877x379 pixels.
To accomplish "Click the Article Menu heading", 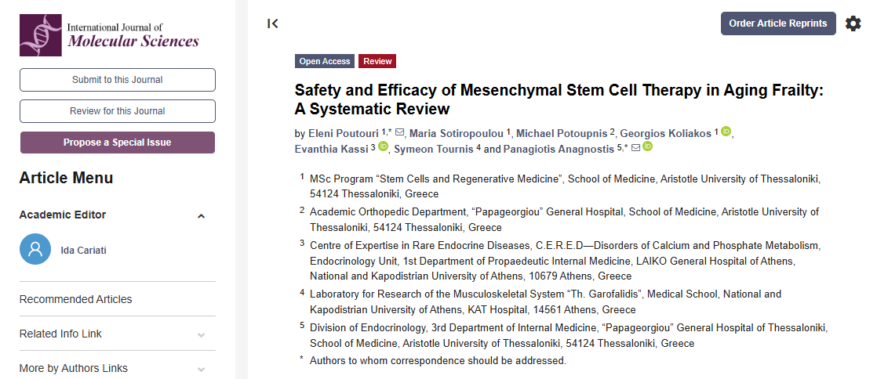I will [66, 178].
